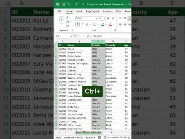Screen dimensions: 185x139
Task: Switch to the Insert ribbon tab
Action: [79, 11]
